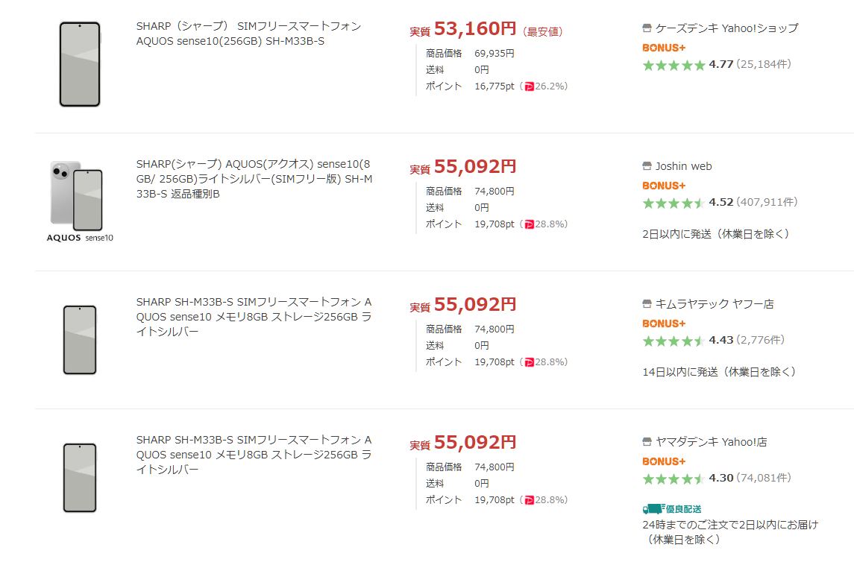The image size is (854, 565).
Task: Click the 優良配送 truck icon
Action: click(x=653, y=508)
